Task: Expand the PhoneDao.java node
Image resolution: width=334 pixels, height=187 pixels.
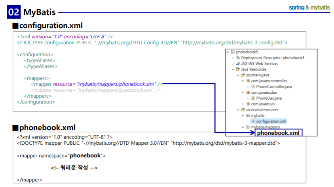Action: [x=248, y=98]
